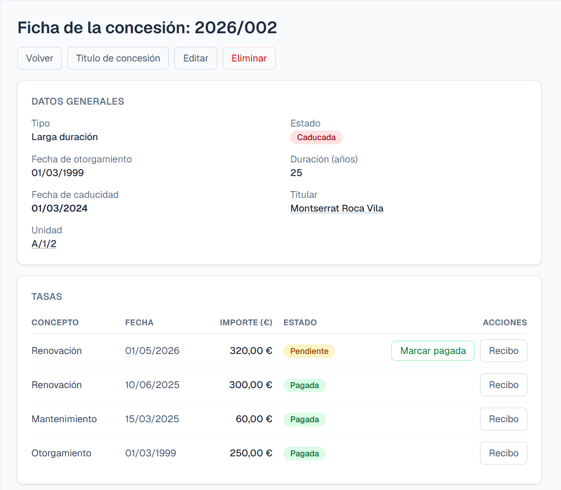Open Título de concesión document
The height and width of the screenshot is (490, 561).
pyautogui.click(x=118, y=58)
